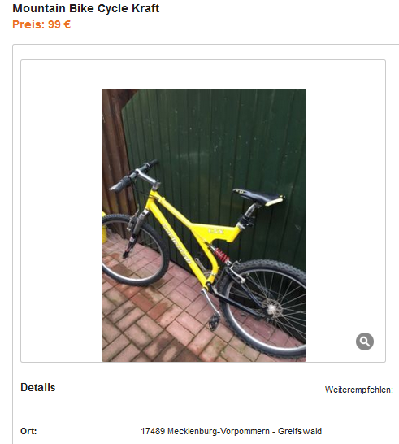The image size is (399, 444).
Task: Click the front suspension fork of bike
Action: [x=135, y=233]
